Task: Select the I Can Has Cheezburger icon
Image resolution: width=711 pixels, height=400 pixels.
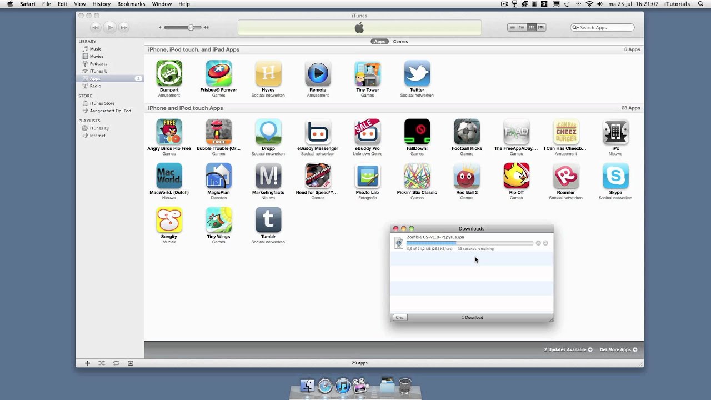Action: (x=566, y=132)
